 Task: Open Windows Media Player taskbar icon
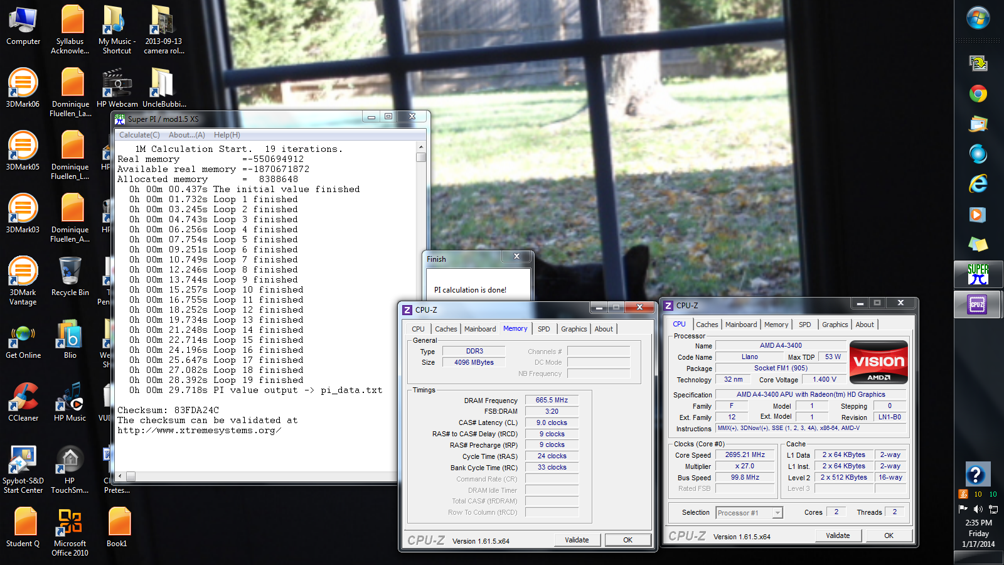978,215
